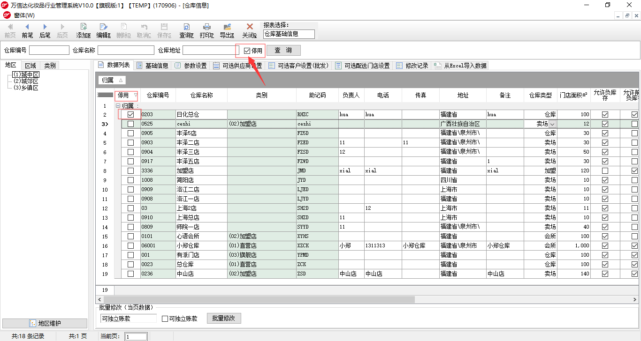Image resolution: width=641 pixels, height=341 pixels.
Task: Toggle the 停用 filter checkbox near 查询
Action: coord(247,51)
